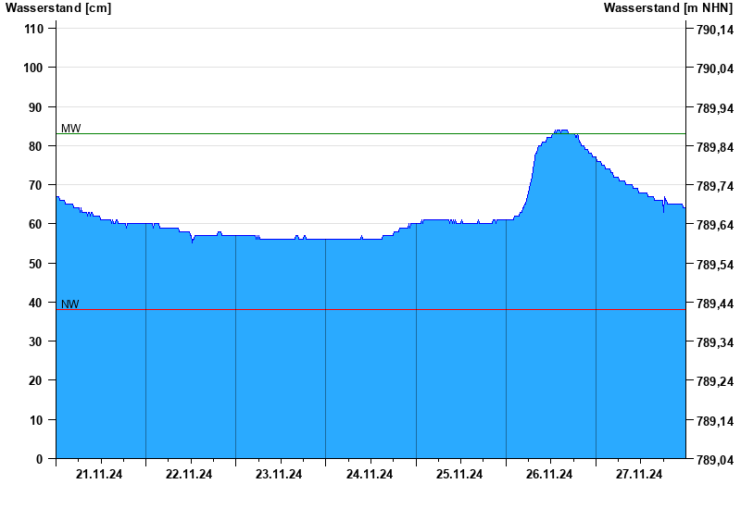Click the 'Wasserstand [m NHN]' axis title
Image resolution: width=741 pixels, height=509 pixels.
coord(668,8)
